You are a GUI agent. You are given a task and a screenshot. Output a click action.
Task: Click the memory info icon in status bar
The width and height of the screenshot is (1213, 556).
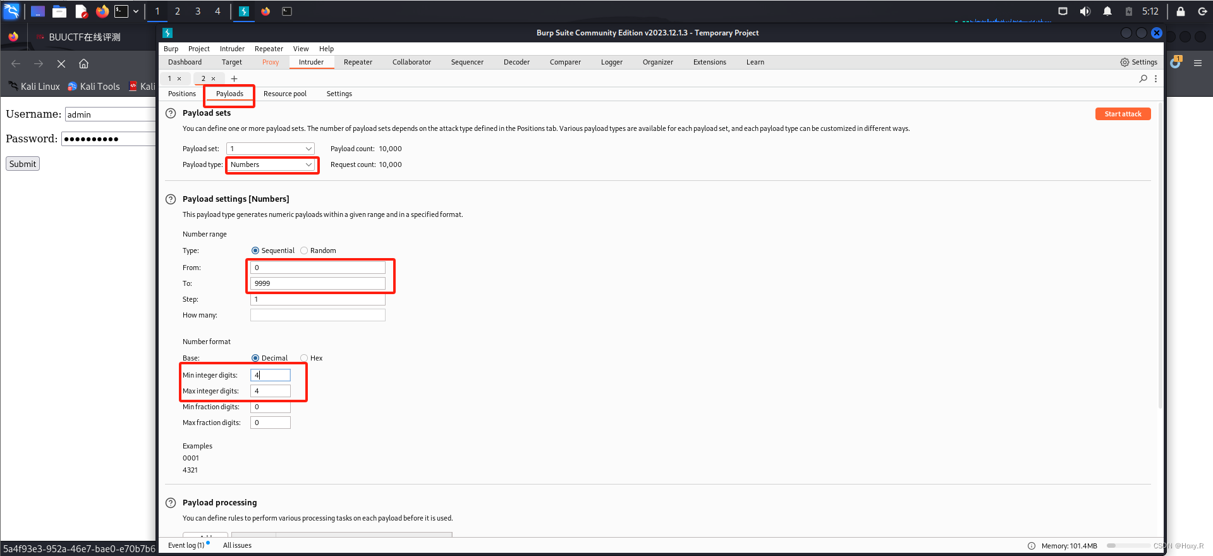1032,546
